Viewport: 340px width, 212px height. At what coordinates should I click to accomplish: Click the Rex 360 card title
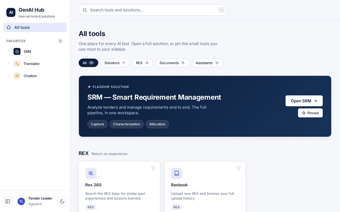coord(93,185)
